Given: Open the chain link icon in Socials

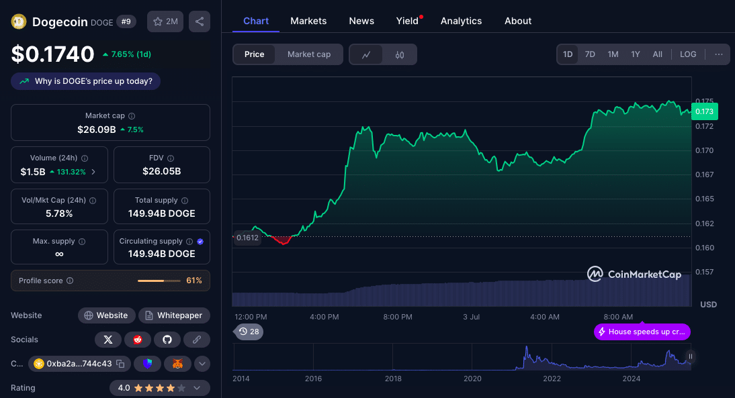Looking at the screenshot, I should point(196,340).
